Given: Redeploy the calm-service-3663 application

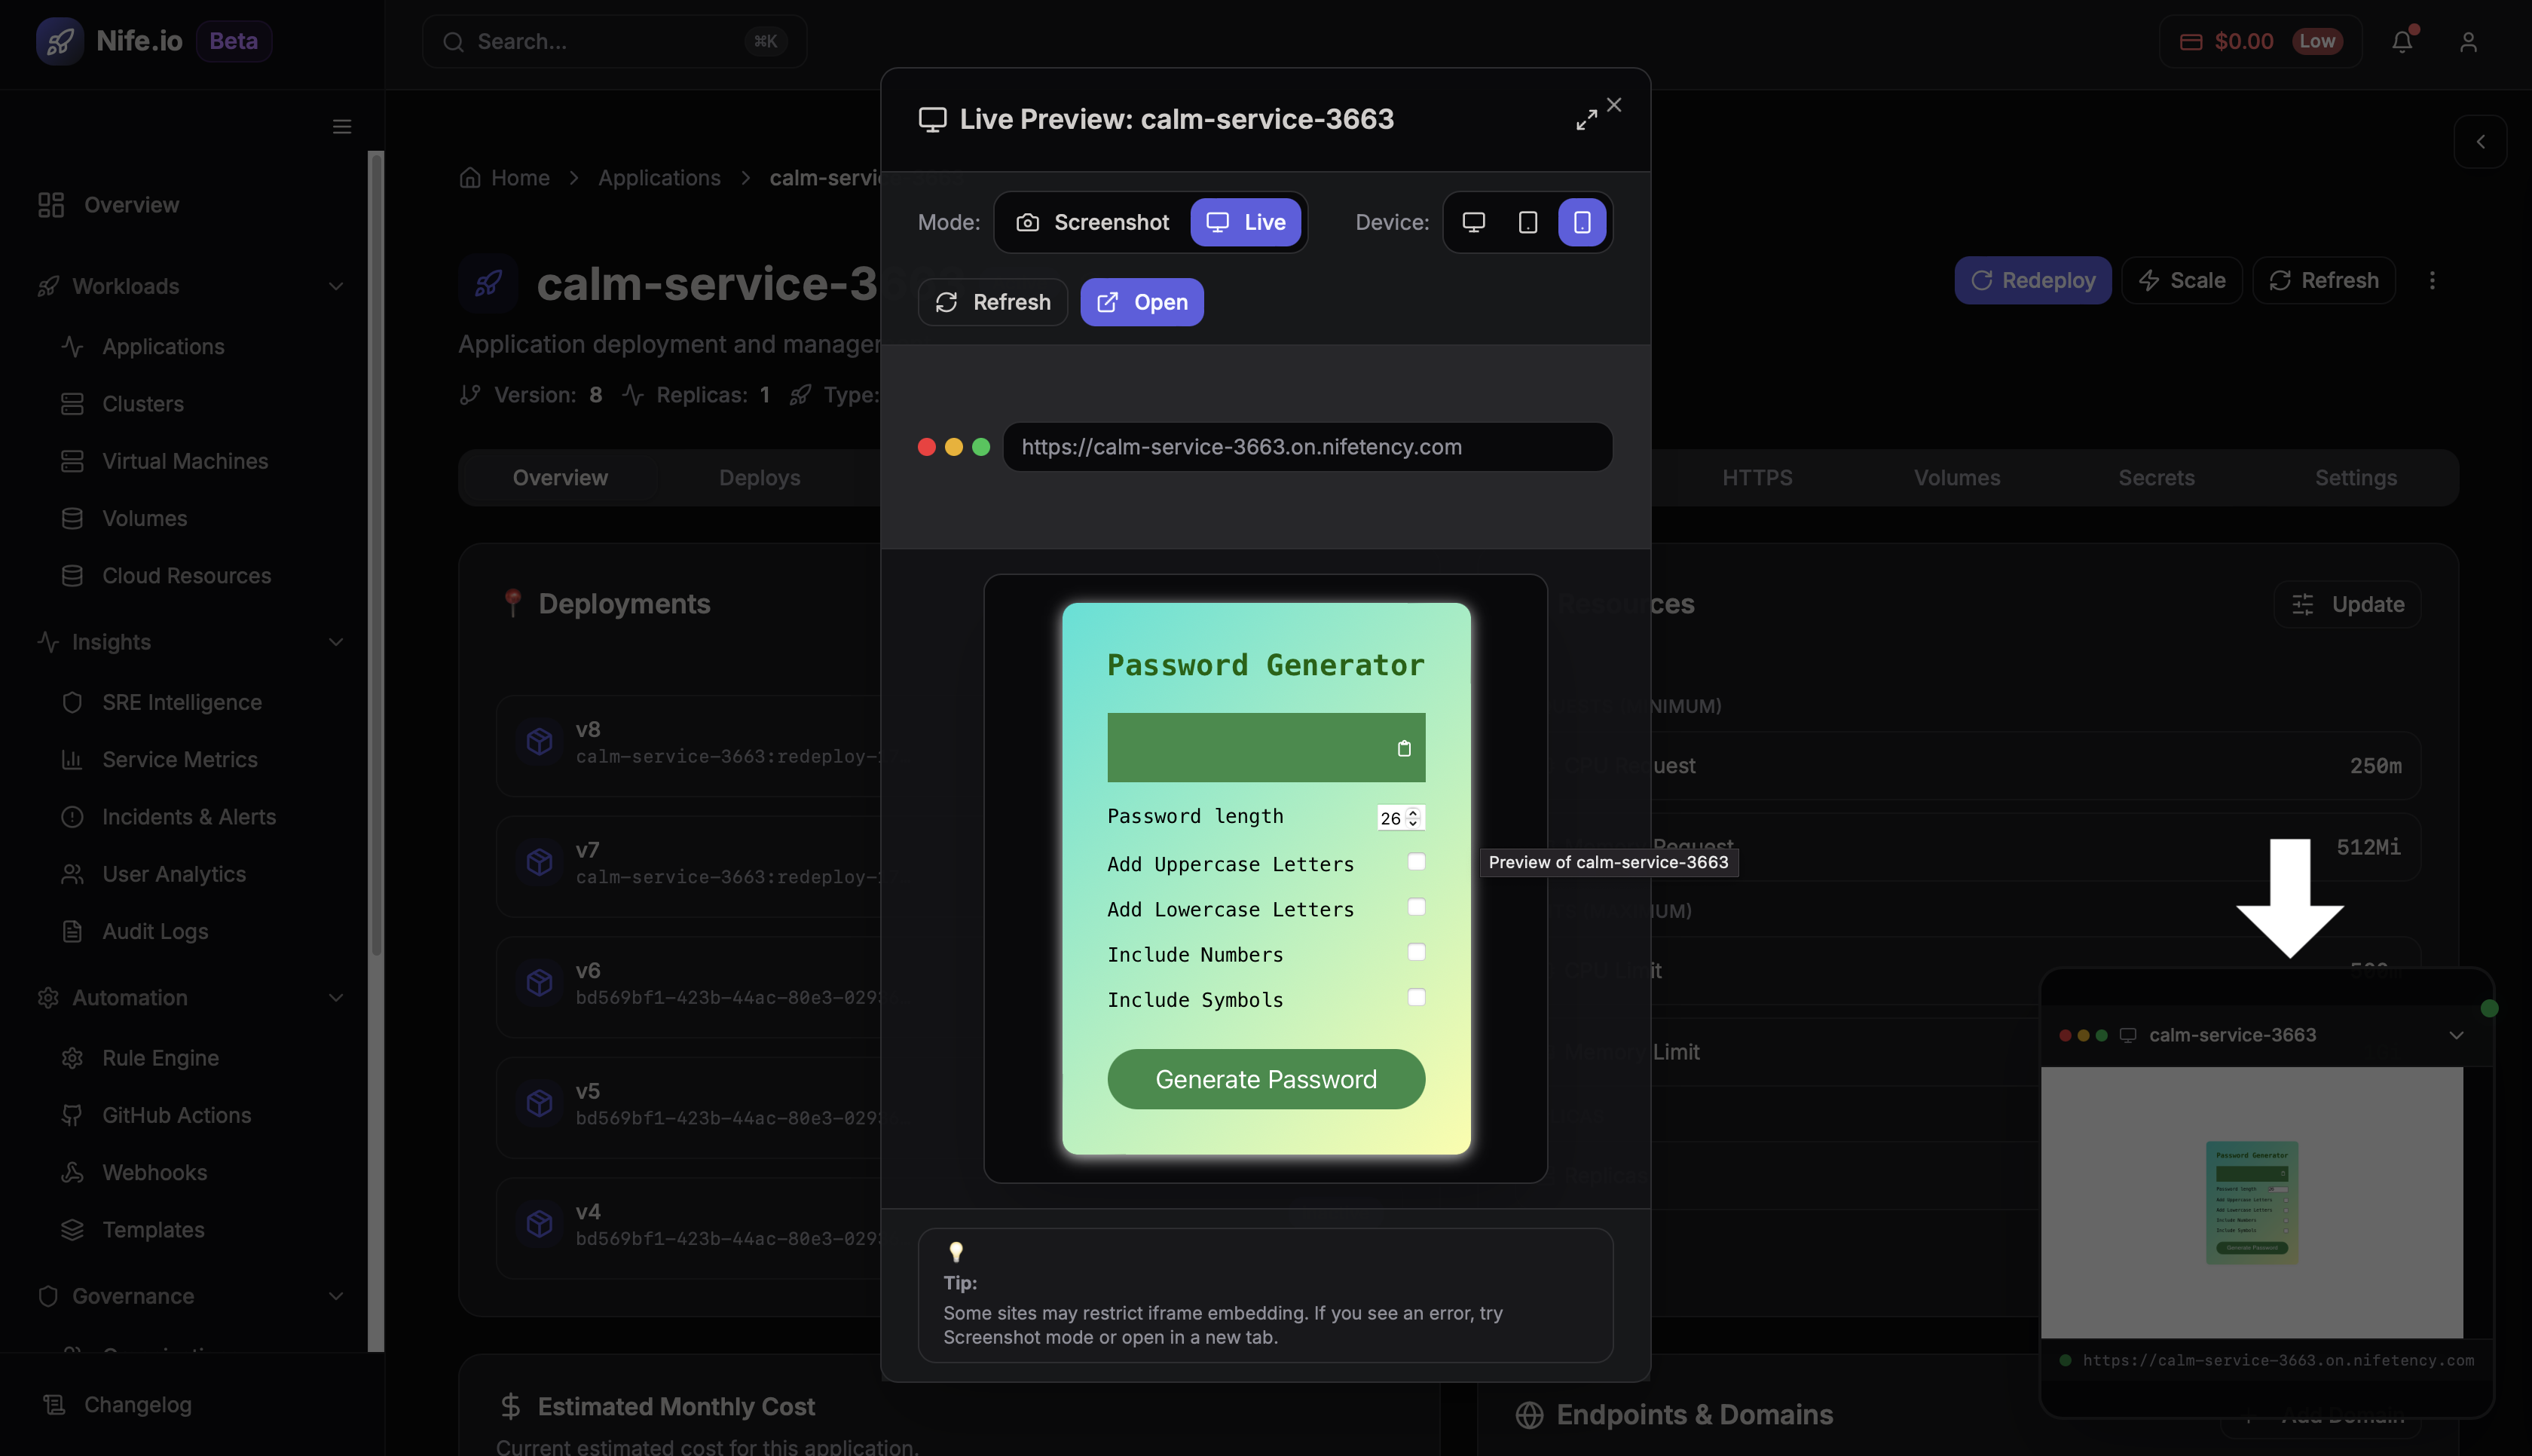Looking at the screenshot, I should [x=2033, y=280].
